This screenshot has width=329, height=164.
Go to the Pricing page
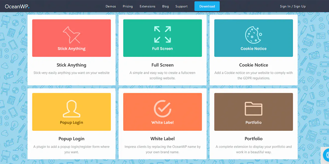click(128, 6)
